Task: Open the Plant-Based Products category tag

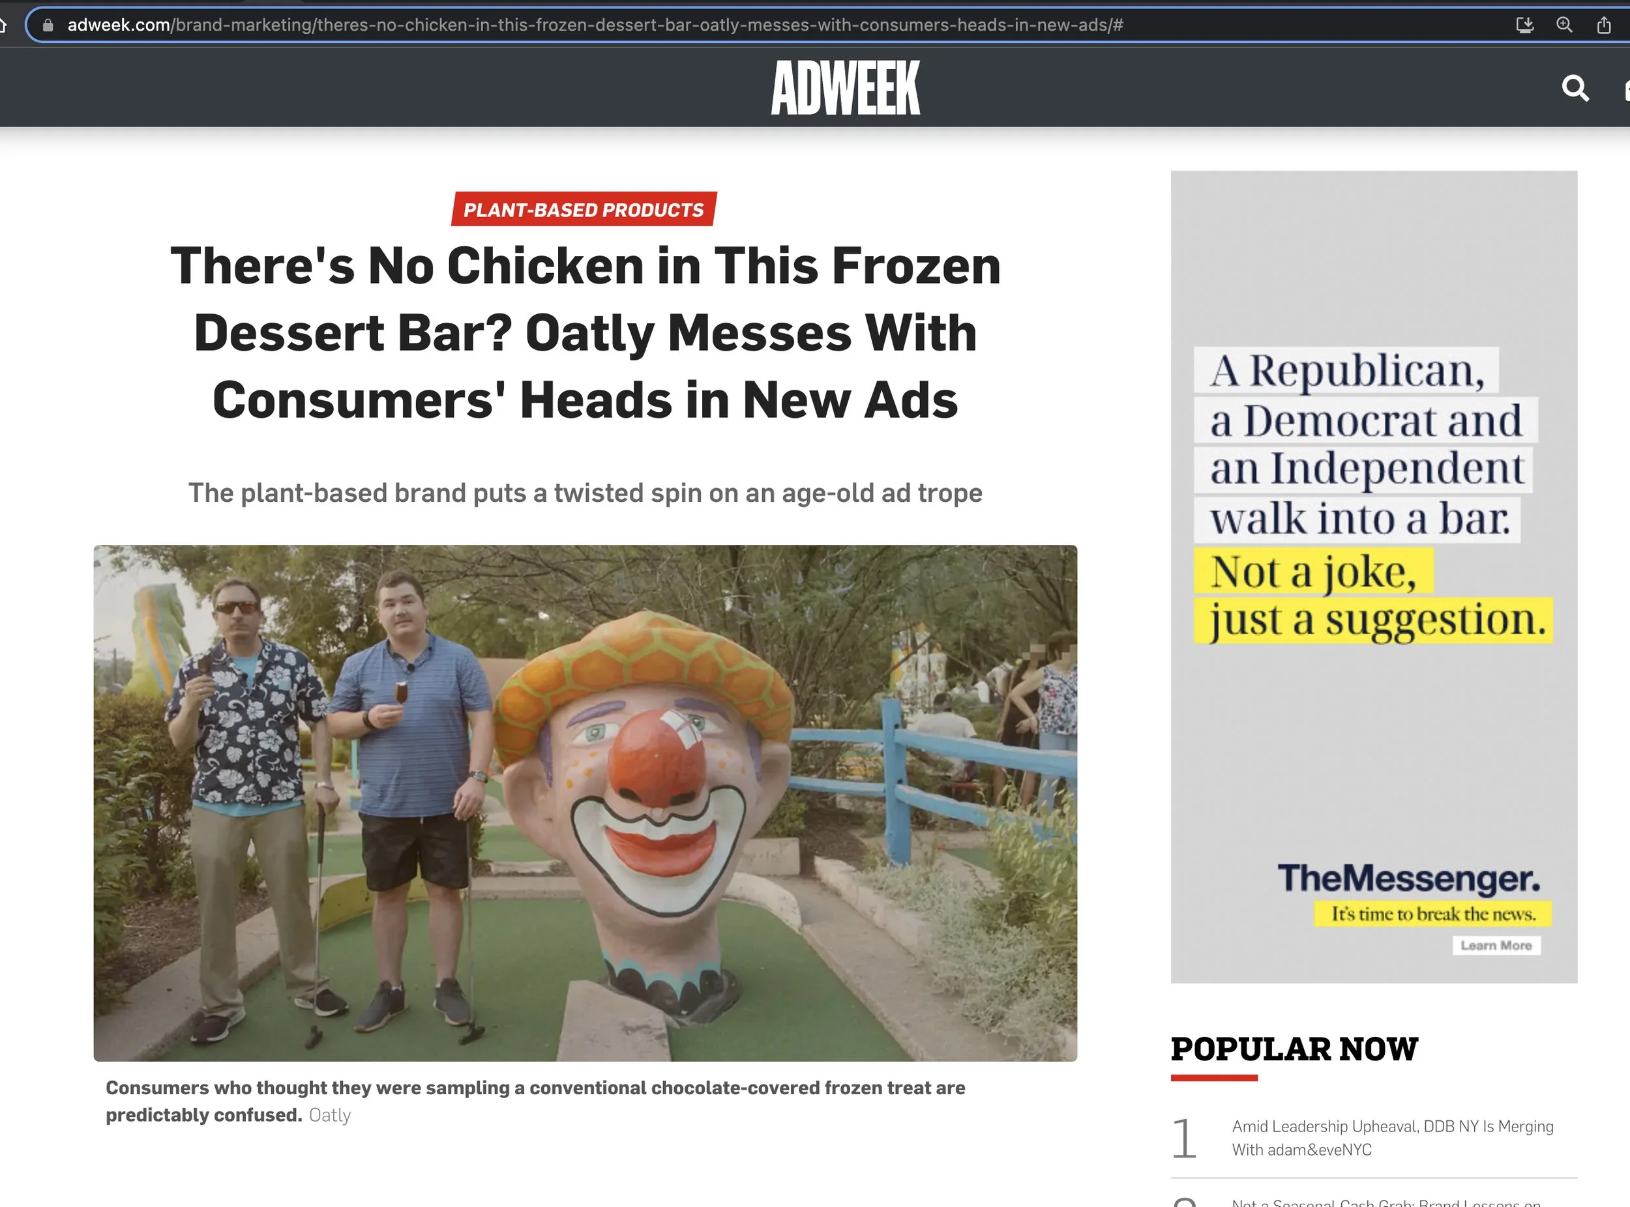Action: coord(584,210)
